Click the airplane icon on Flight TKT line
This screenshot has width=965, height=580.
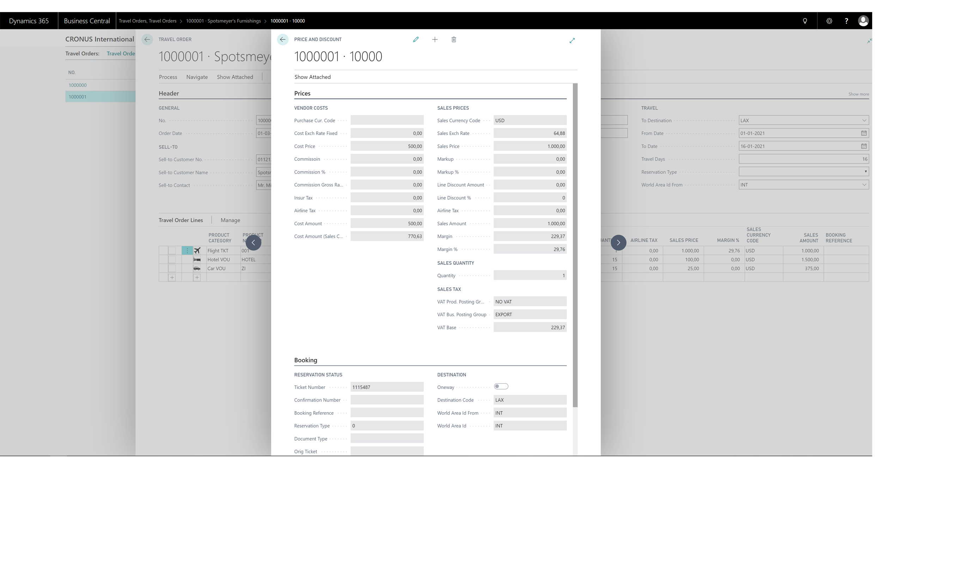point(197,251)
